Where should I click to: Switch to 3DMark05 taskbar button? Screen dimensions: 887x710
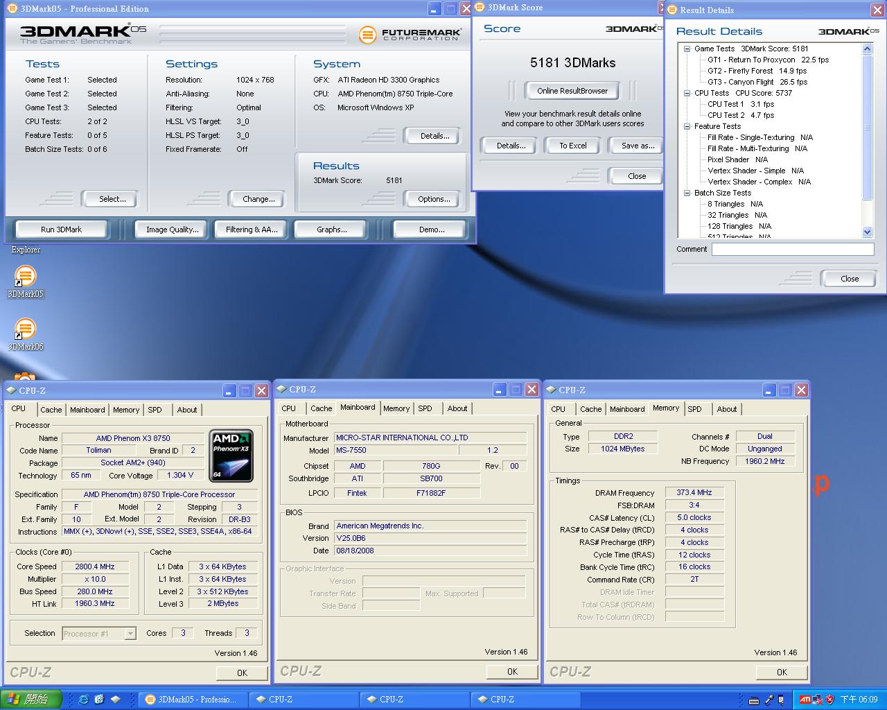tap(192, 700)
